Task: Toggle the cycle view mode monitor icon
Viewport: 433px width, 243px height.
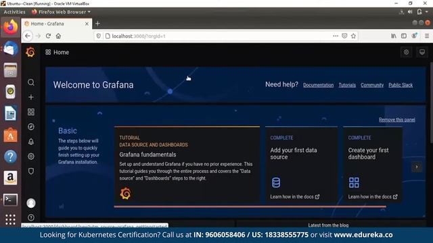Action: (x=422, y=52)
